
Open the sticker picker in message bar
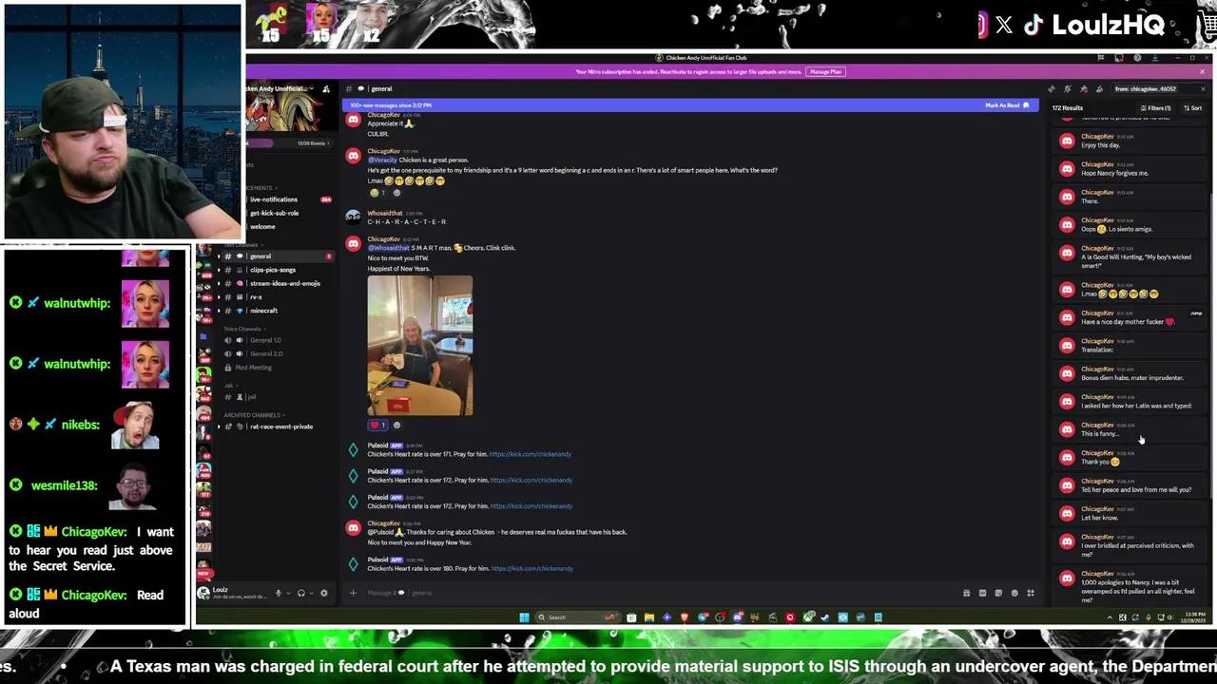tap(998, 593)
